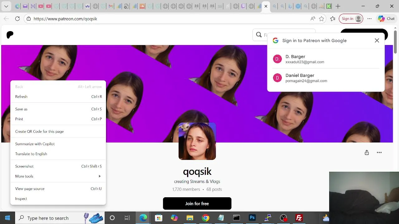Select Print in the context menu
This screenshot has width=399, height=224.
tap(58, 119)
